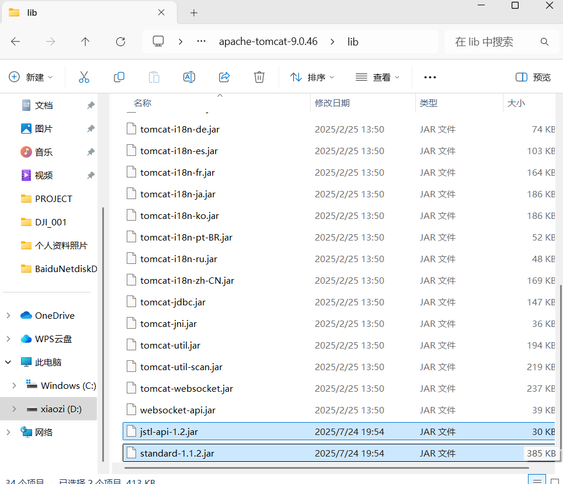Open new tab with plus button
Viewport: 563px width, 484px height.
tap(194, 13)
